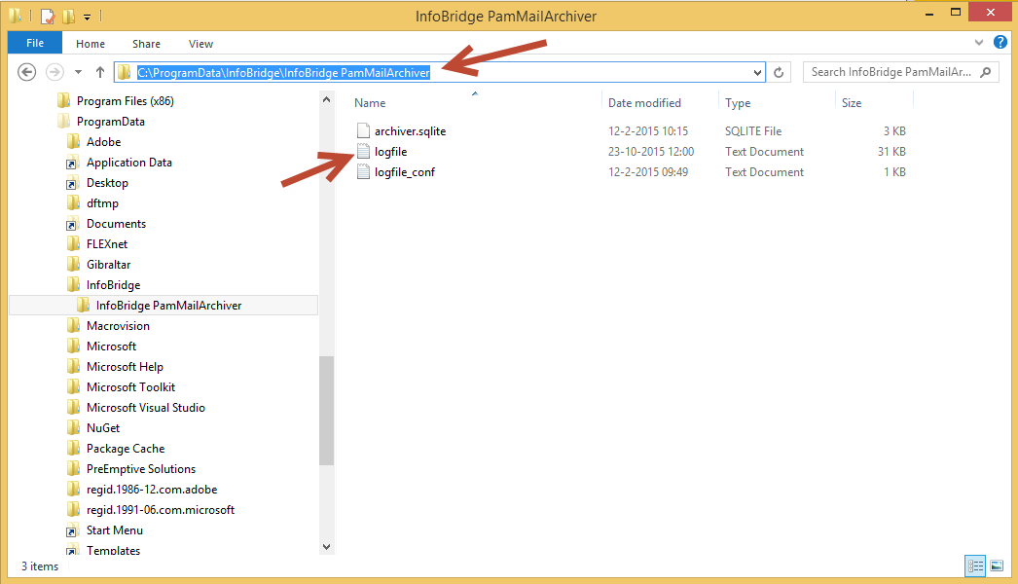1018x584 pixels.
Task: Open the Adobe folder in tree
Action: [103, 141]
